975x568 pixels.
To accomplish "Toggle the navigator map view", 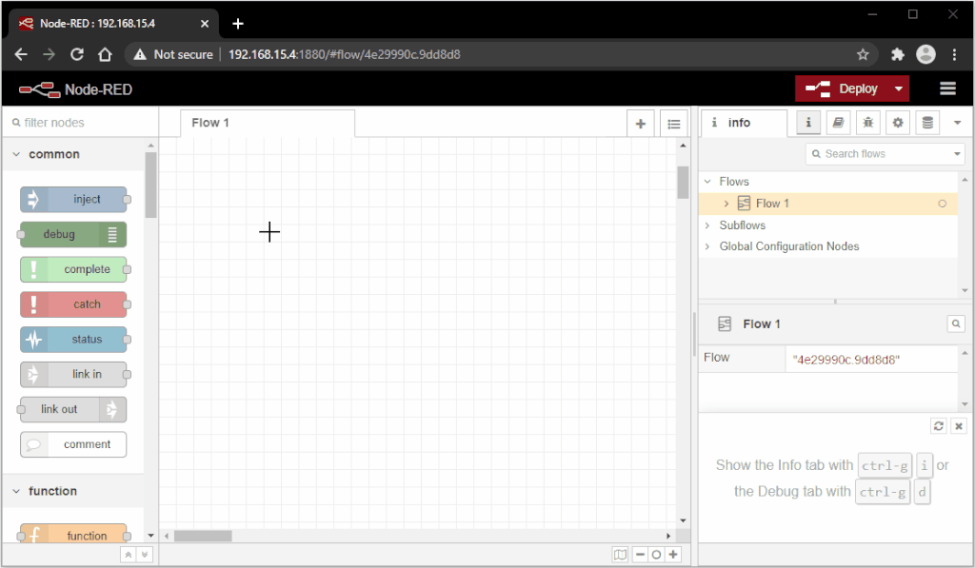I will [620, 555].
